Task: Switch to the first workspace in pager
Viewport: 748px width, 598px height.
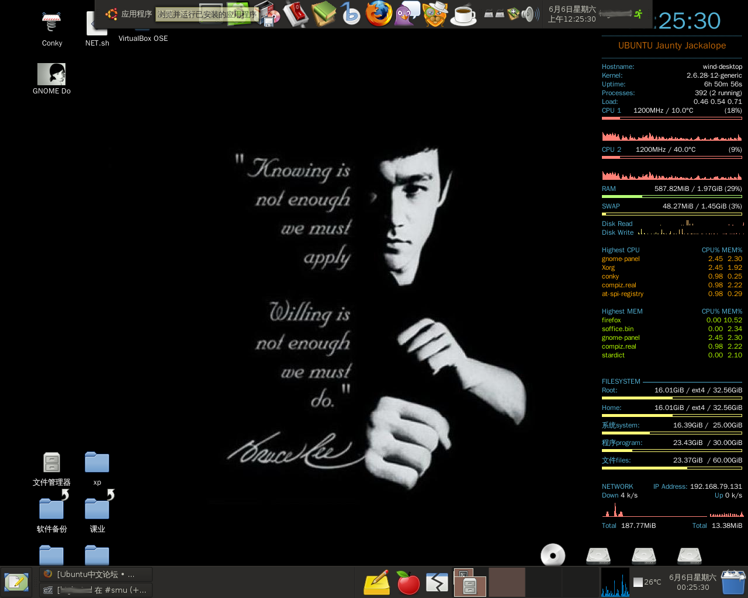Action: point(470,582)
